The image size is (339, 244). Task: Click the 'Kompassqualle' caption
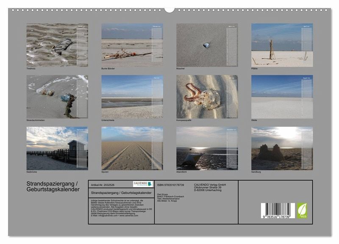click(184, 120)
